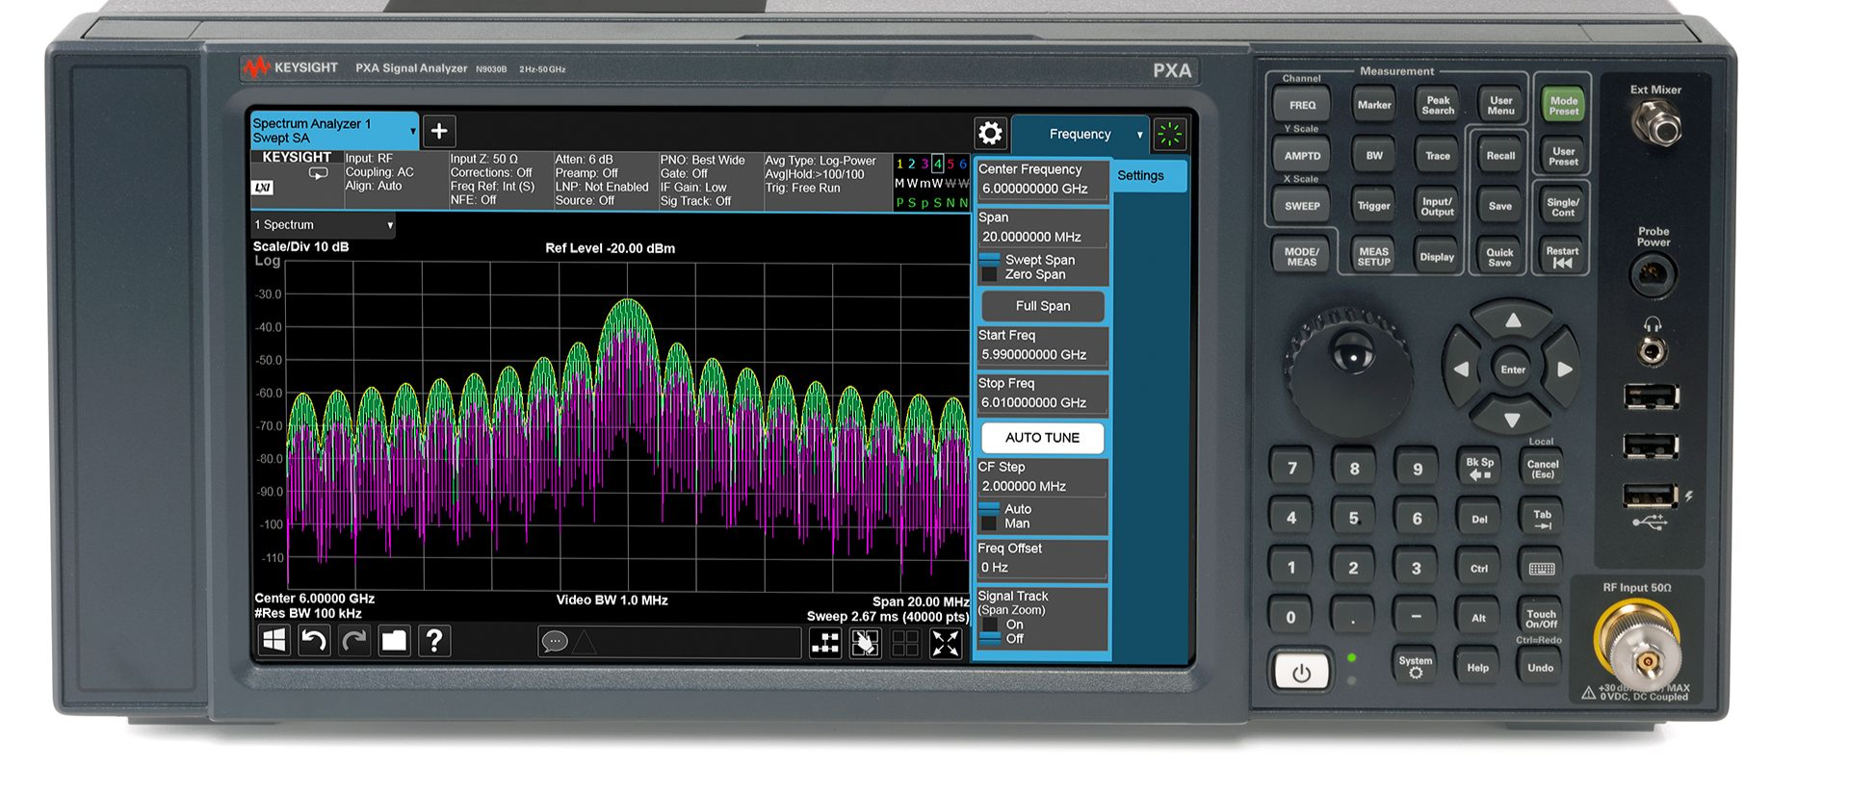1849x793 pixels.
Task: Turn Signal Track Off
Action: [x=1002, y=639]
